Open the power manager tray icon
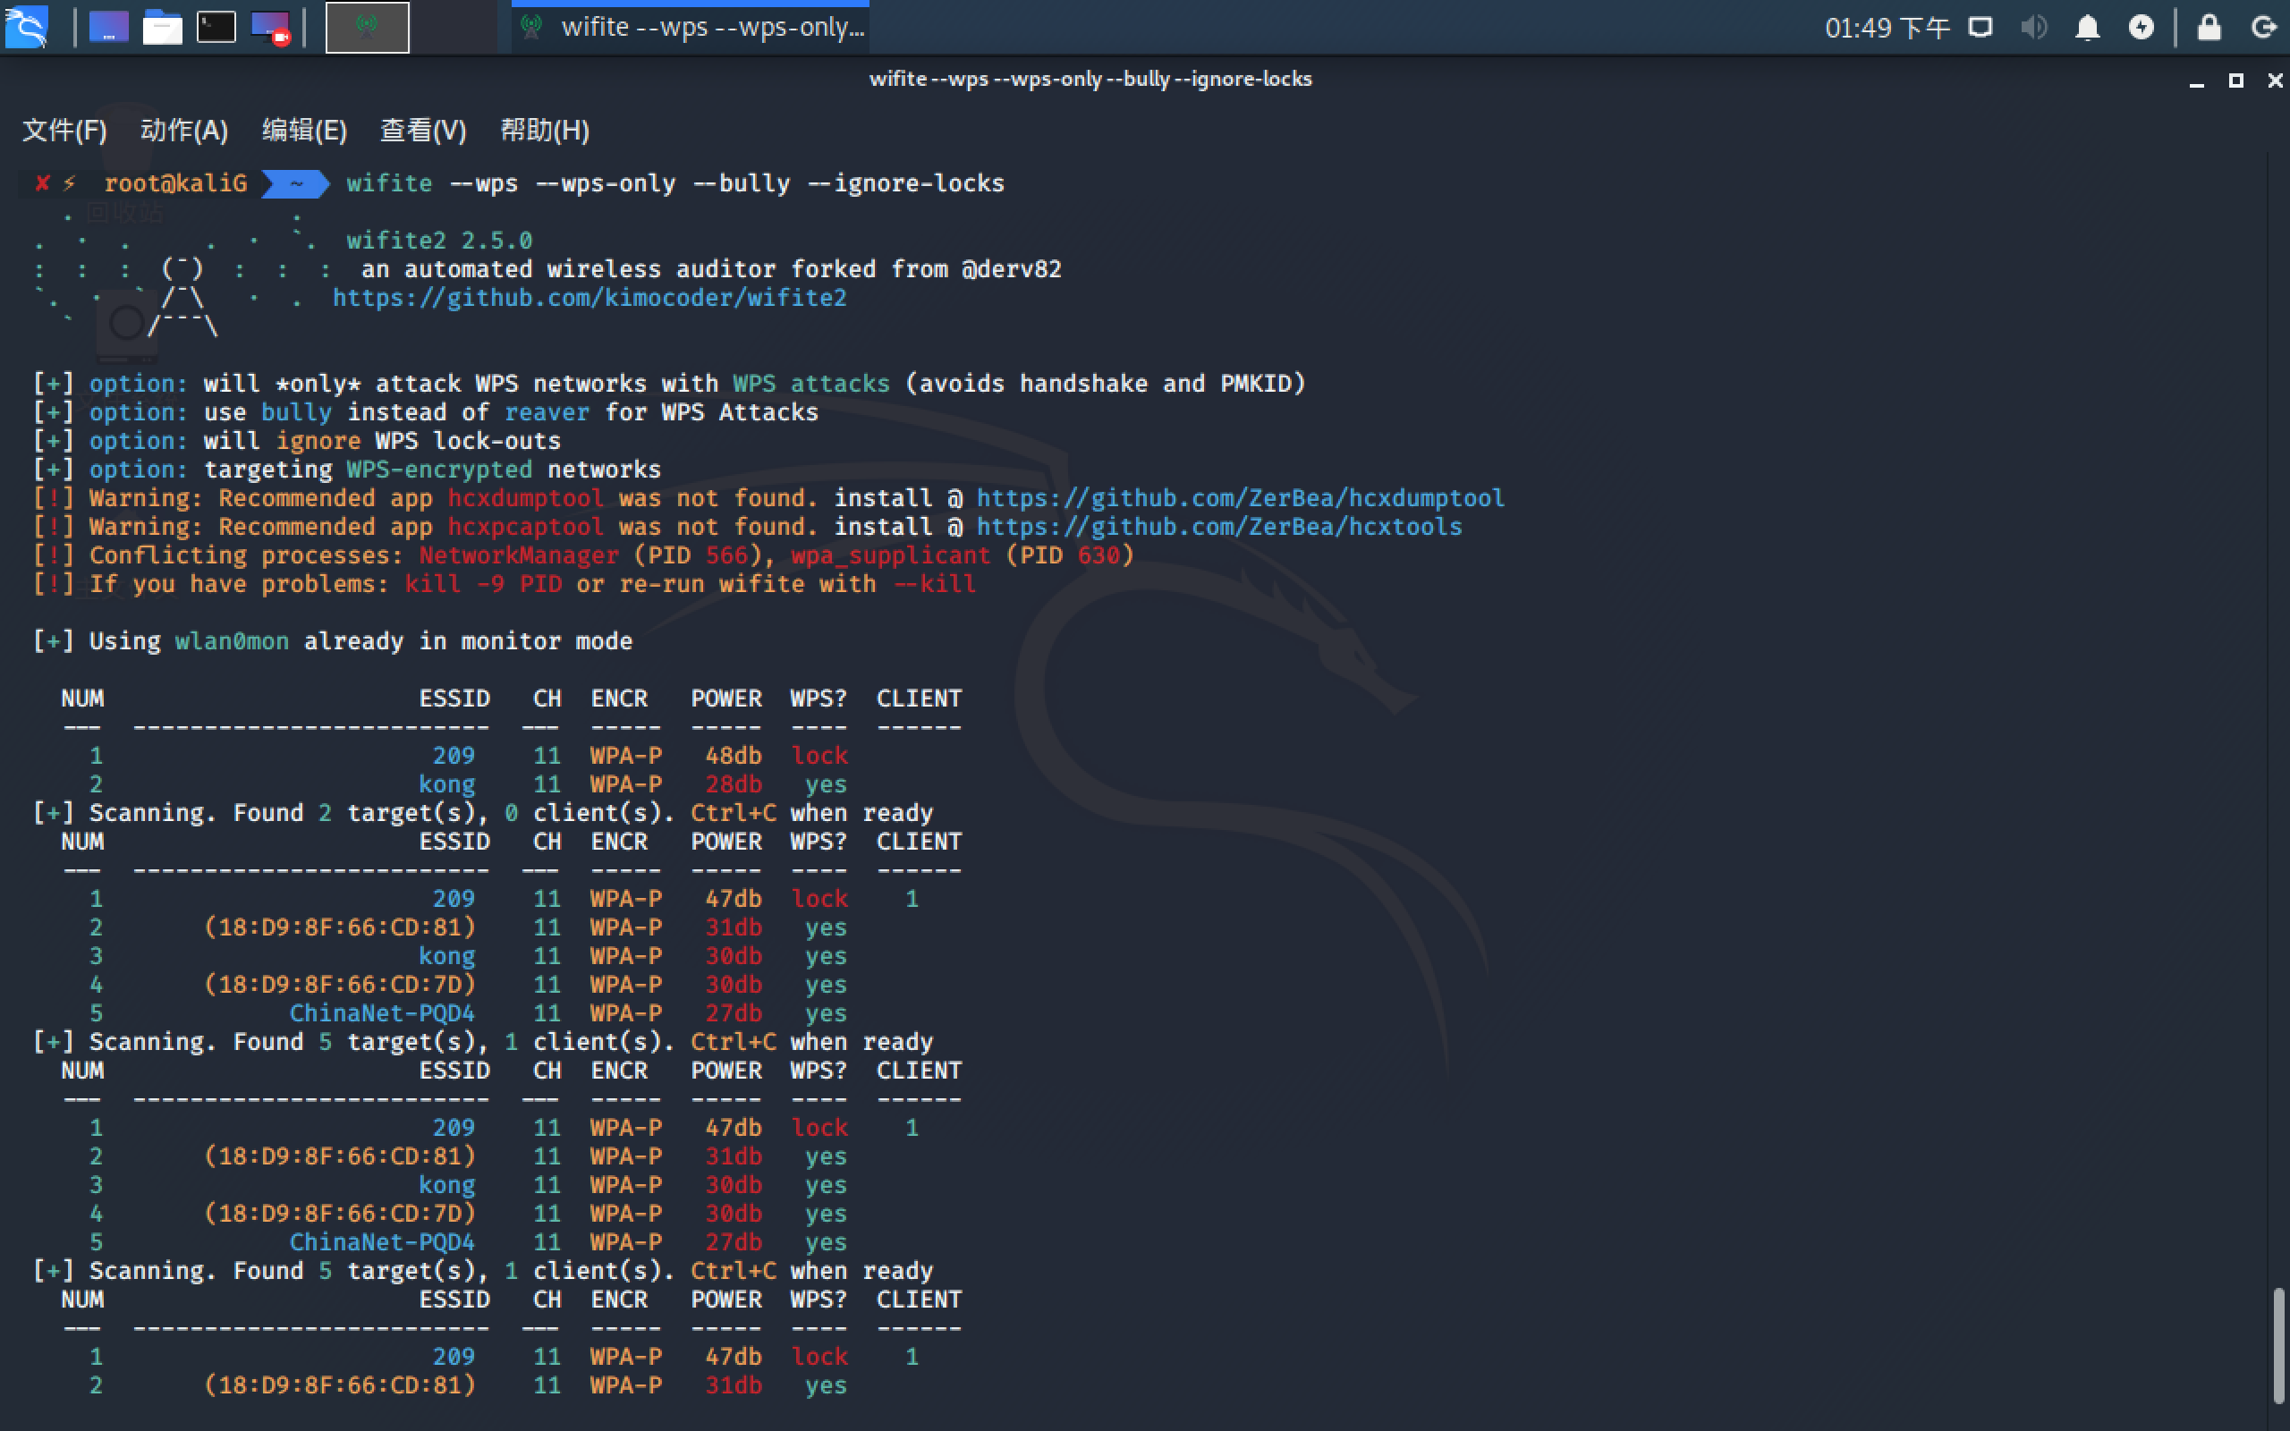This screenshot has height=1431, width=2290. coord(2142,27)
